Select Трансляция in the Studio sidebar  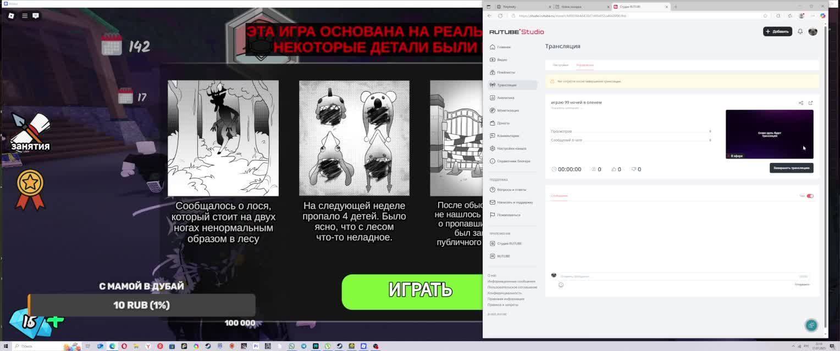pos(512,85)
